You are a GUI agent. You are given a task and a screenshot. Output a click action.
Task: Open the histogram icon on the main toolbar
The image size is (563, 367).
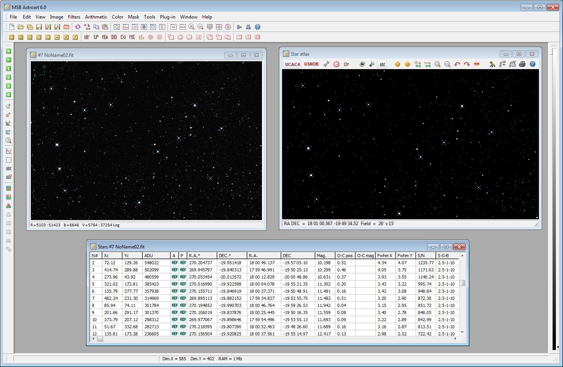click(126, 27)
